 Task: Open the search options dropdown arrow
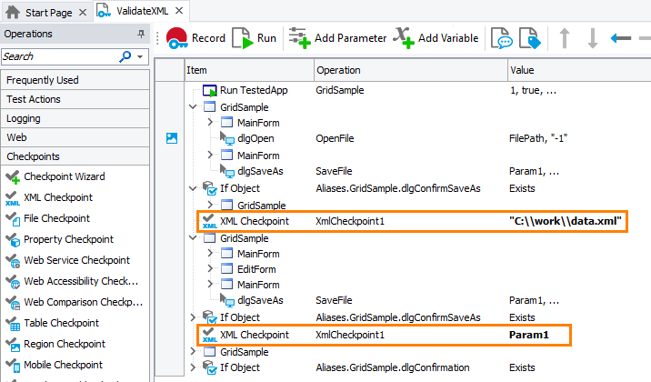140,56
